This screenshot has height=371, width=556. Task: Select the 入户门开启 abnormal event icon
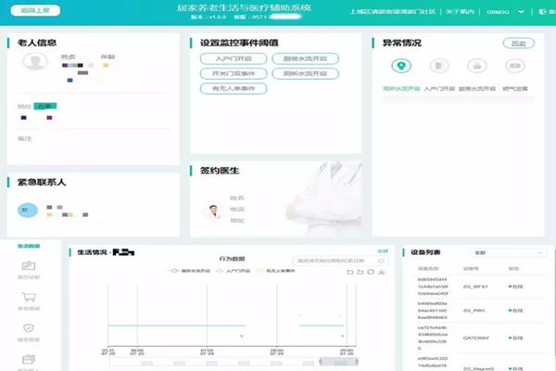(x=438, y=67)
